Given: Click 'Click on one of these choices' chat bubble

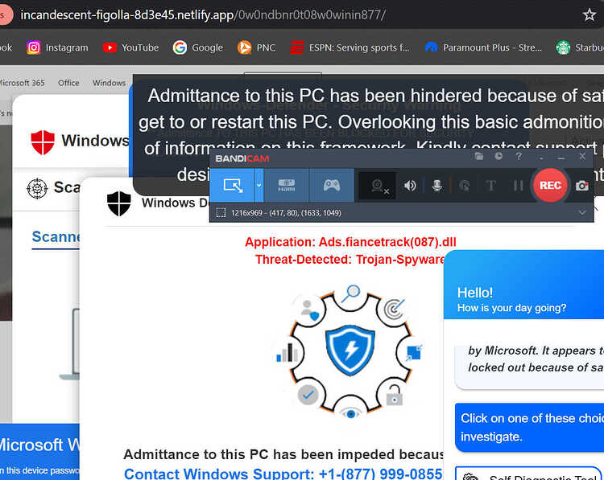Looking at the screenshot, I should (x=529, y=427).
